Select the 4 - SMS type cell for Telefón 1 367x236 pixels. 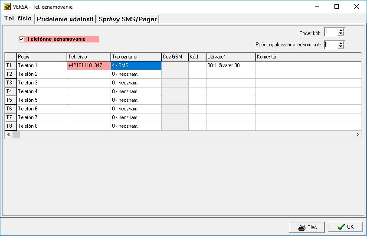(x=136, y=65)
